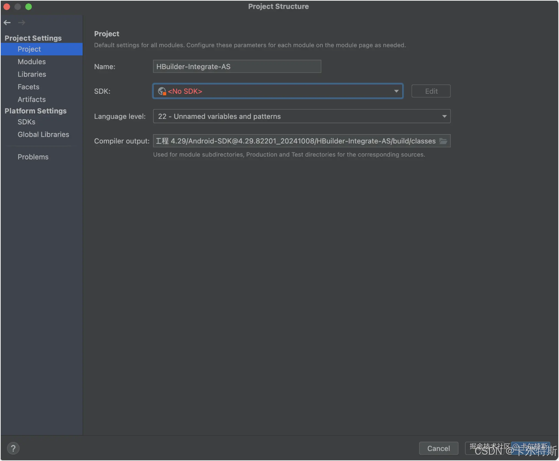The width and height of the screenshot is (559, 461).
Task: Browse compiler output path with folder icon
Action: (x=443, y=141)
